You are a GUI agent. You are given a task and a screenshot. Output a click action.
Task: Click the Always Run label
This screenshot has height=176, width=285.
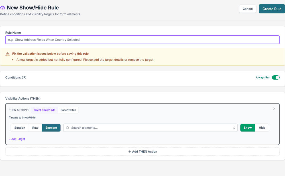(x=263, y=78)
